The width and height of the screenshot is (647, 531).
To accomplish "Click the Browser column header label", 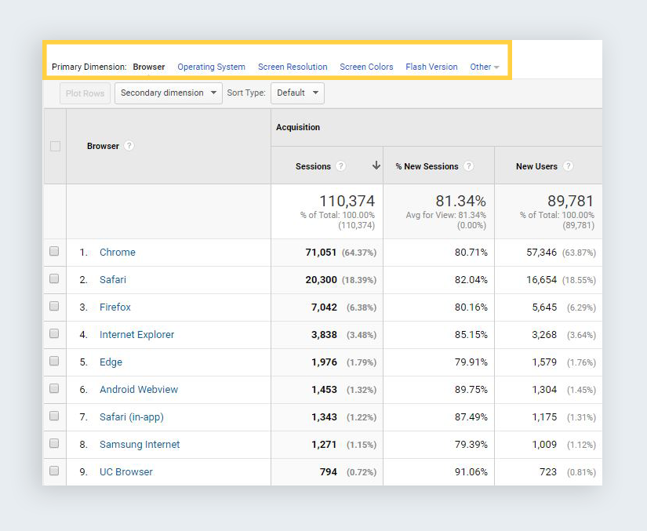I will pos(103,146).
